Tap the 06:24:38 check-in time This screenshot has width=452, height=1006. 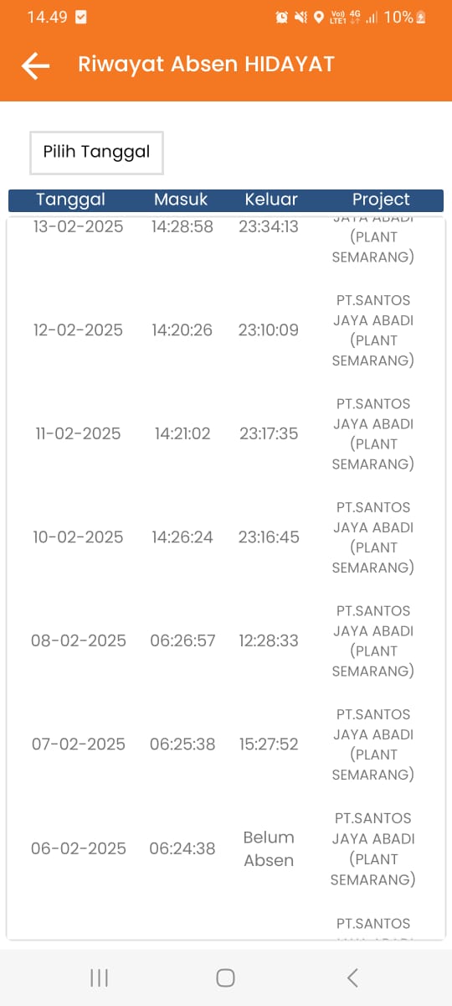pyautogui.click(x=182, y=848)
